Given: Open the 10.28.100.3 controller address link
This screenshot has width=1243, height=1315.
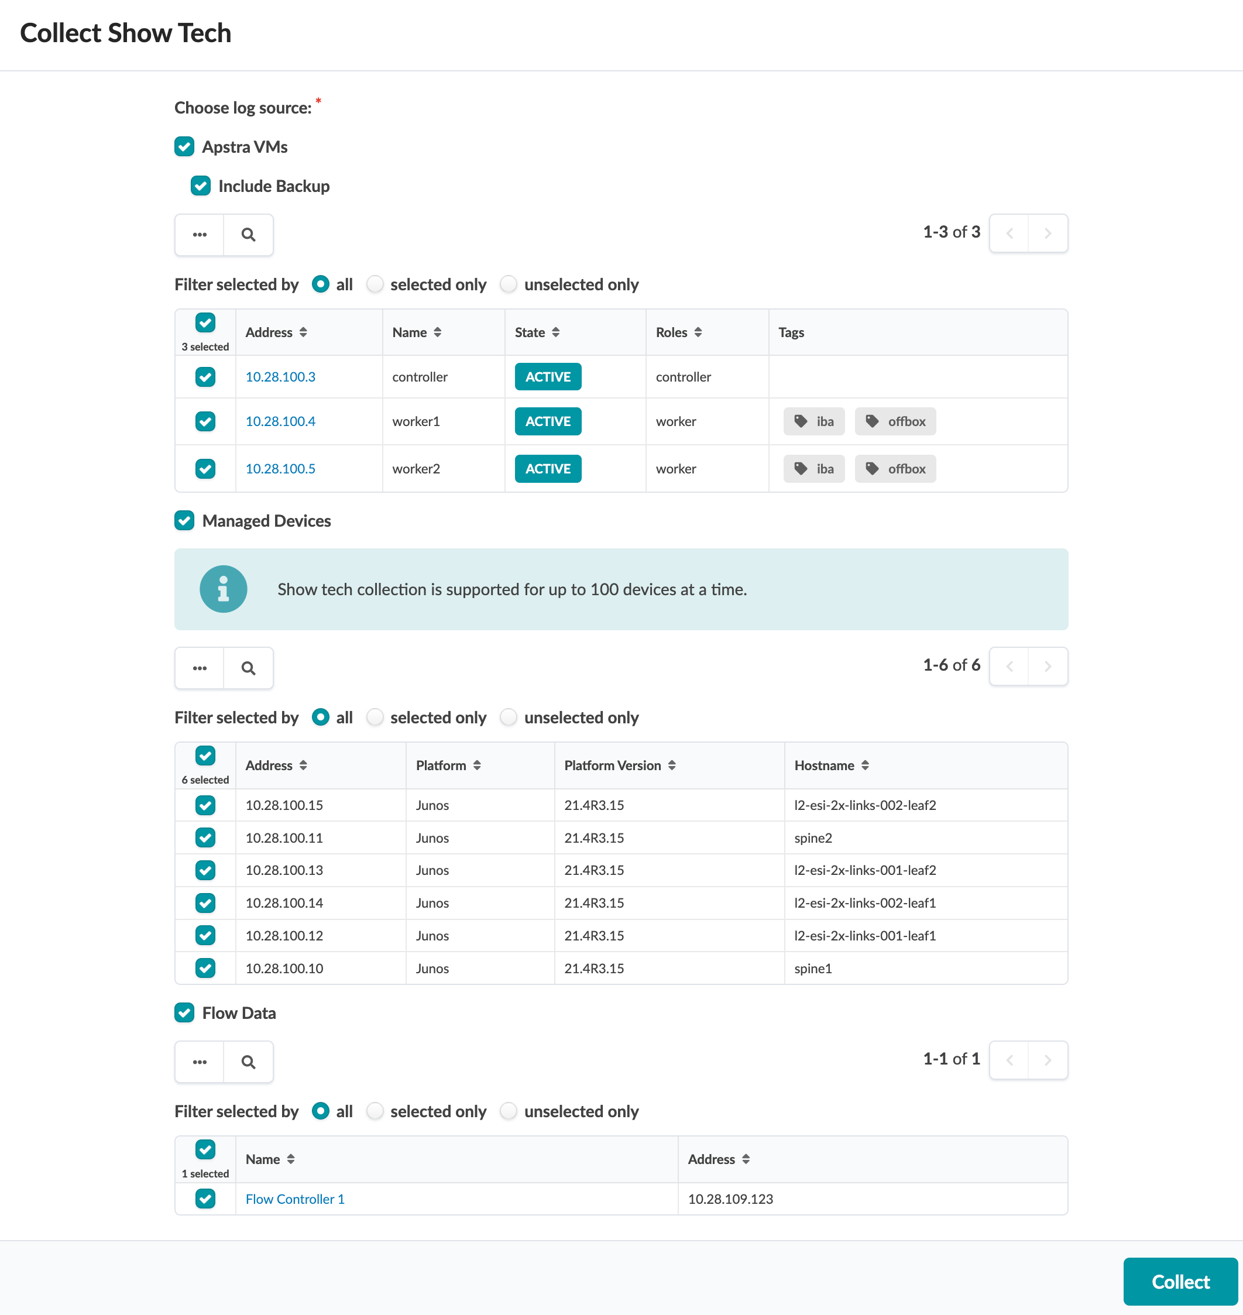Looking at the screenshot, I should (280, 377).
